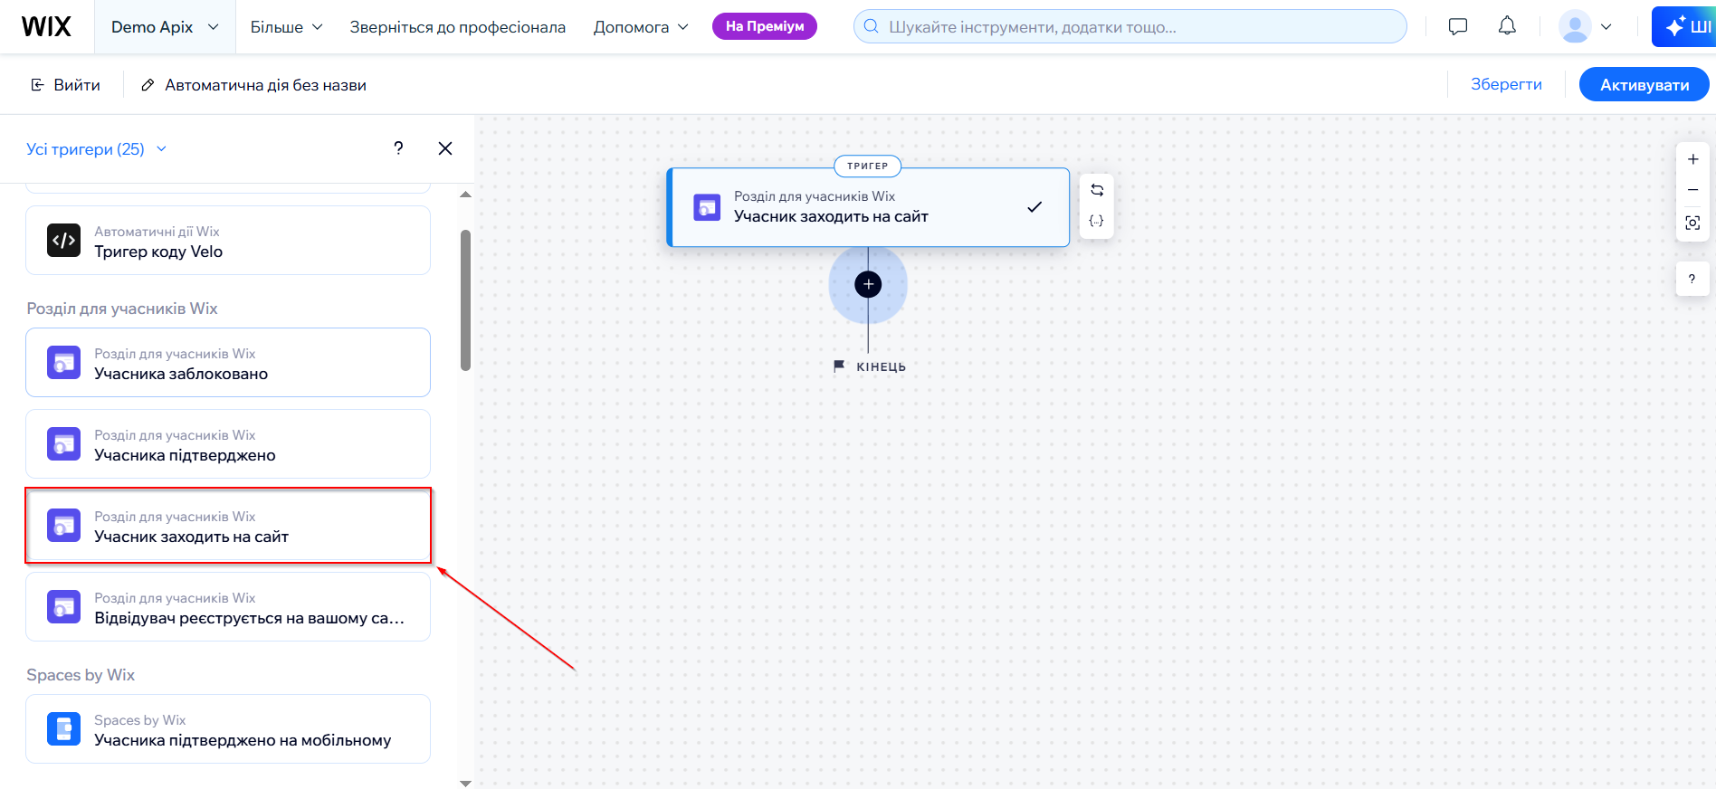This screenshot has width=1716, height=789.
Task: Add a step with the plus button
Action: [868, 285]
